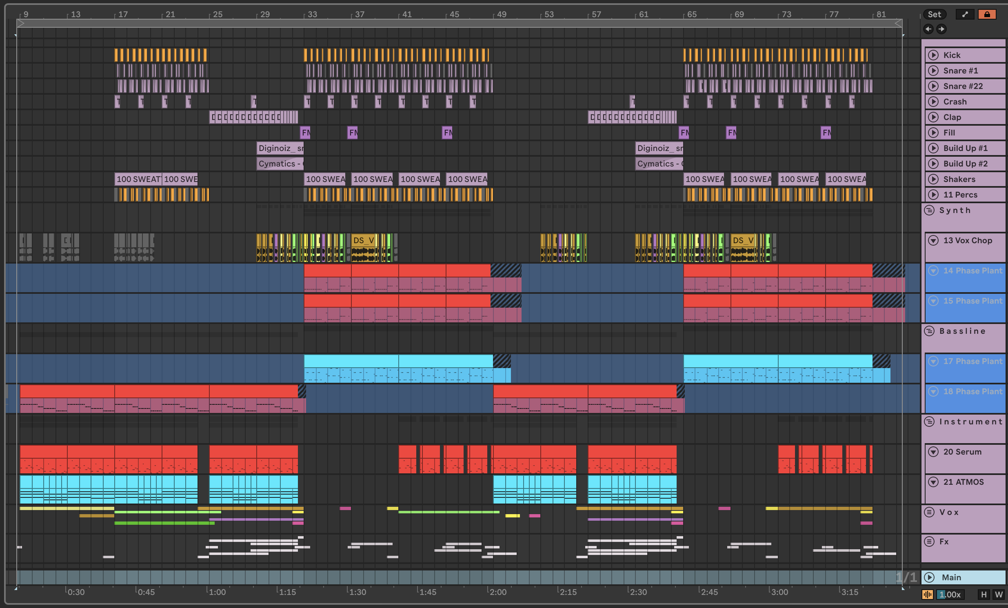Adjust the 1.00x zoom level control

[950, 595]
